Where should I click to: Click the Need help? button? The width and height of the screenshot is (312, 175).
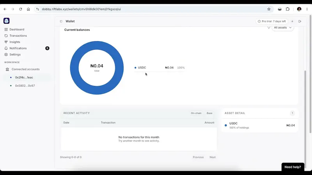click(293, 167)
